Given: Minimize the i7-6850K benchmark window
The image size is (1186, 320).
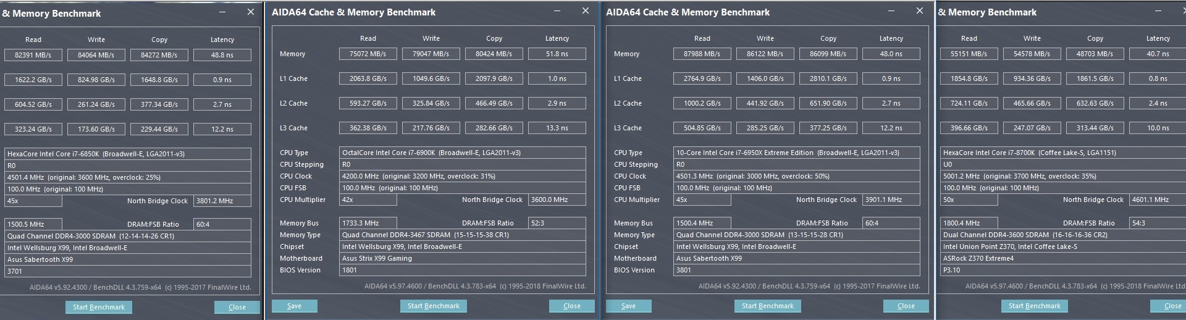Looking at the screenshot, I should (x=222, y=12).
